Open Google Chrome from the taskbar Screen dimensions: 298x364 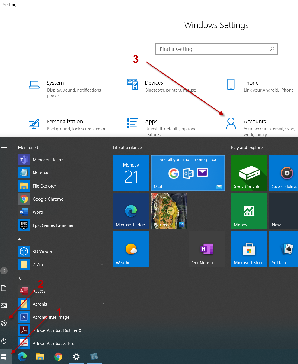58,356
